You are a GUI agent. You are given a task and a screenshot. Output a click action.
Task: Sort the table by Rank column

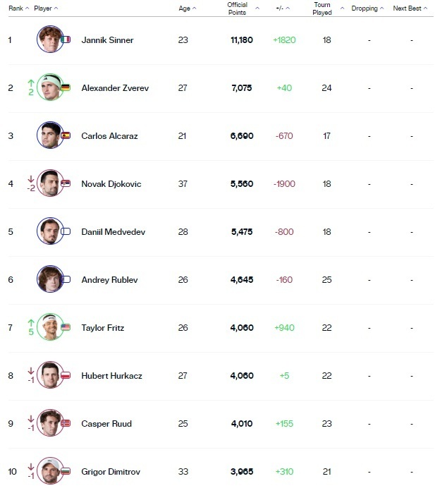point(18,8)
